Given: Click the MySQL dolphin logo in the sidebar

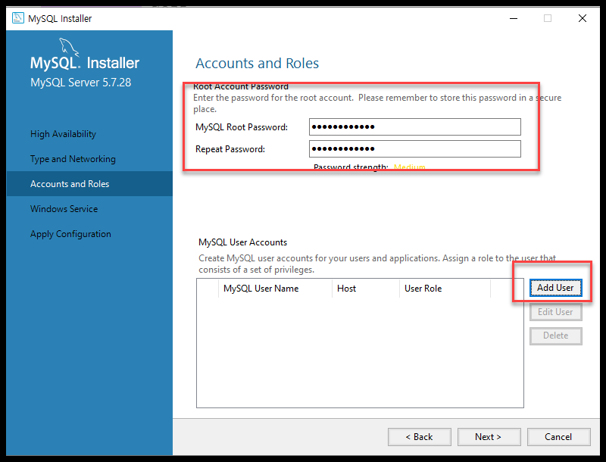Looking at the screenshot, I should [x=69, y=47].
